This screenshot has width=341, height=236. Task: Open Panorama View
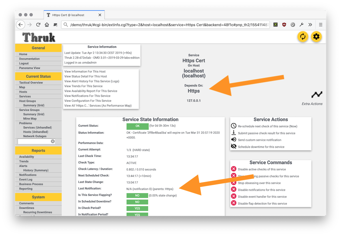[x=30, y=68]
